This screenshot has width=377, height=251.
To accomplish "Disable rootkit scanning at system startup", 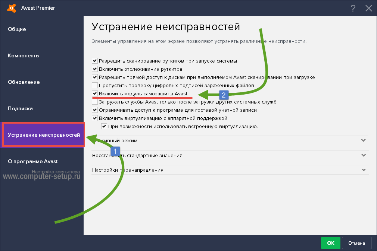I will (x=95, y=61).
